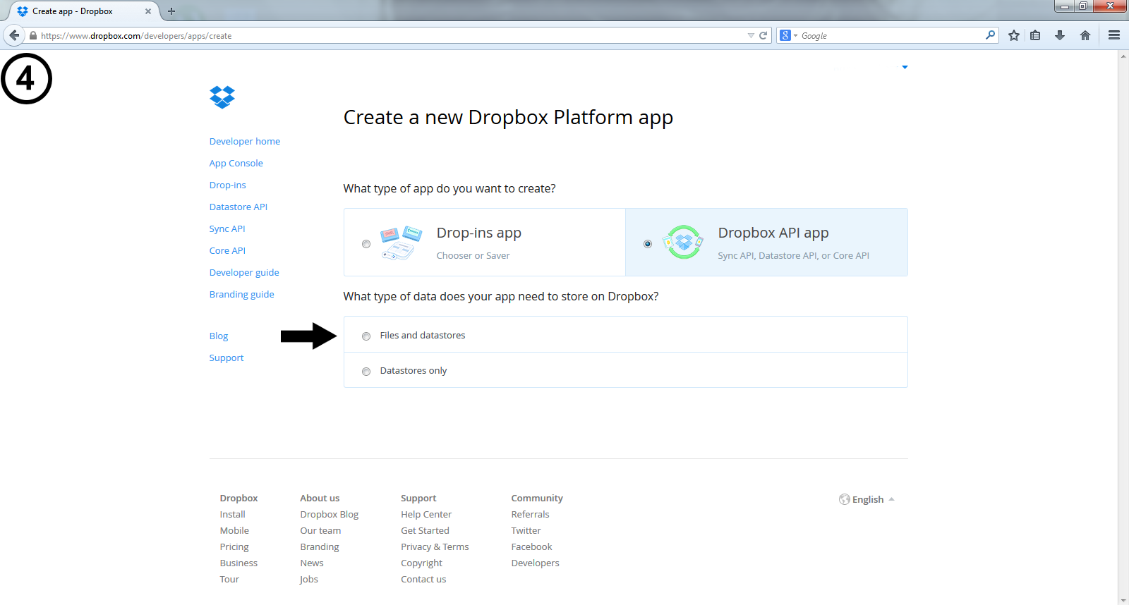Open footer Copyright link
The width and height of the screenshot is (1129, 605).
[422, 563]
